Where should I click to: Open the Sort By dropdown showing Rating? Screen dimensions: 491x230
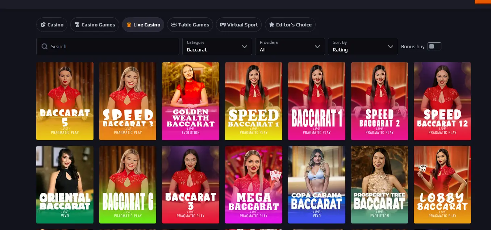click(x=363, y=46)
